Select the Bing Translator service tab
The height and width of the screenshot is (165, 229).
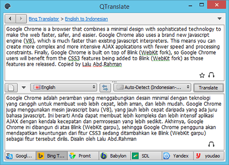pos(52,156)
